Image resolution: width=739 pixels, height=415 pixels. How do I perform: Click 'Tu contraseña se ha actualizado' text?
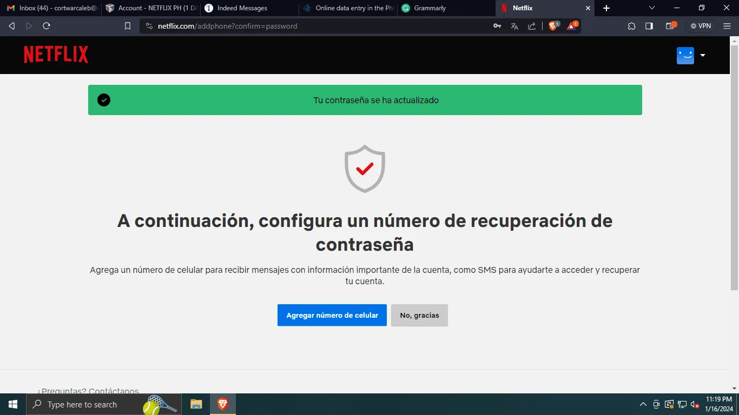376,100
